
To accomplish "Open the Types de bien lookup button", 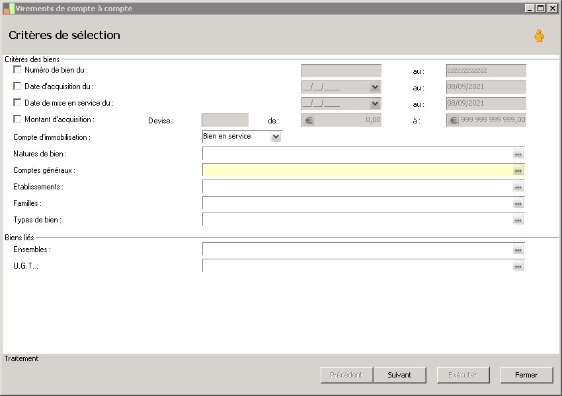I will point(518,220).
